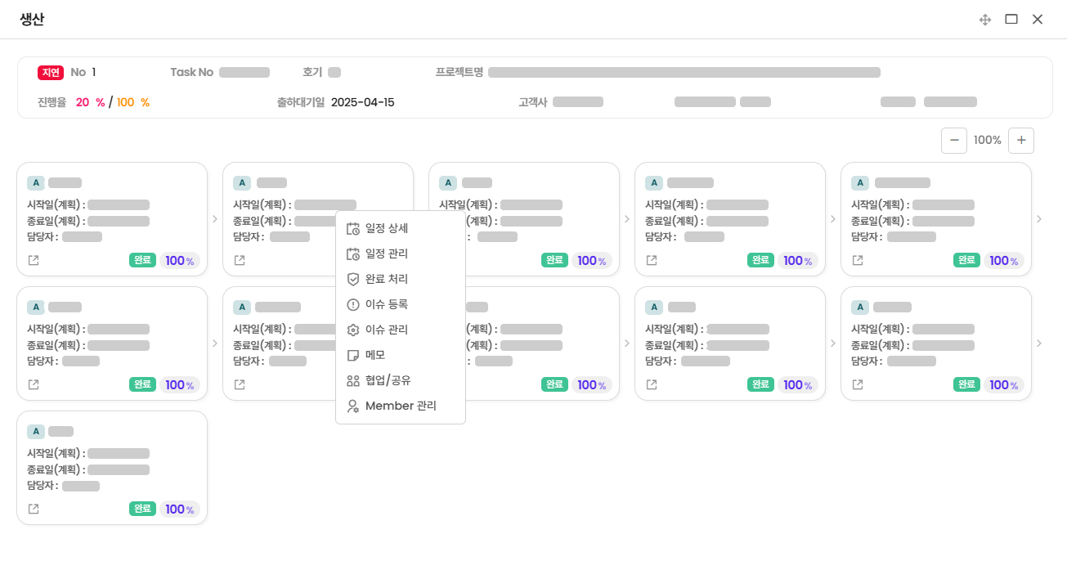Viewport: 1067px width, 588px height.
Task: Click the 완료 badge on the third-row card
Action: coord(142,509)
